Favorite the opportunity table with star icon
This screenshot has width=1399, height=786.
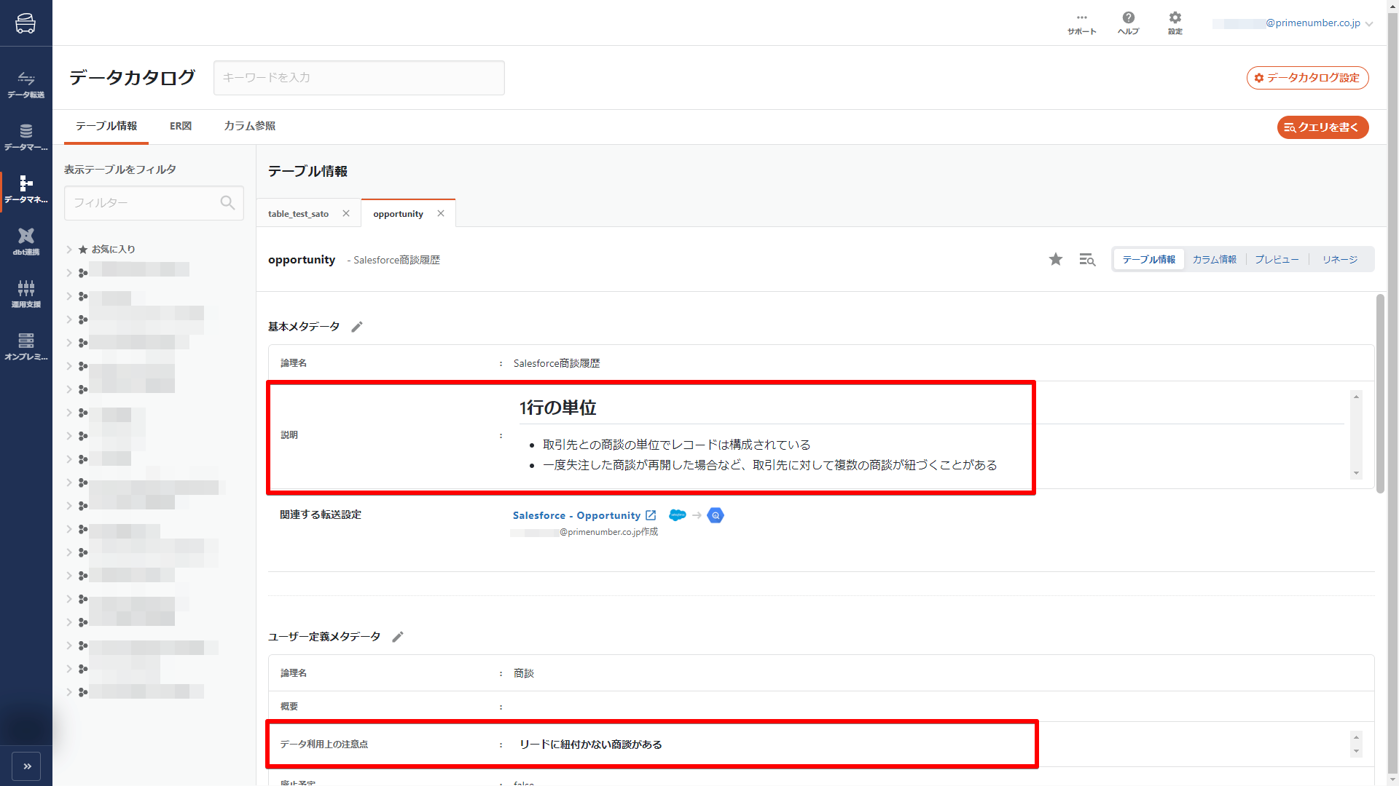(x=1055, y=259)
